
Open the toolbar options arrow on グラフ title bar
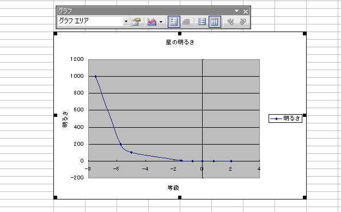pyautogui.click(x=236, y=11)
